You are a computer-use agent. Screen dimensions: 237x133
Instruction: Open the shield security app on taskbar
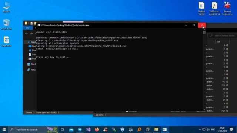click(122, 130)
